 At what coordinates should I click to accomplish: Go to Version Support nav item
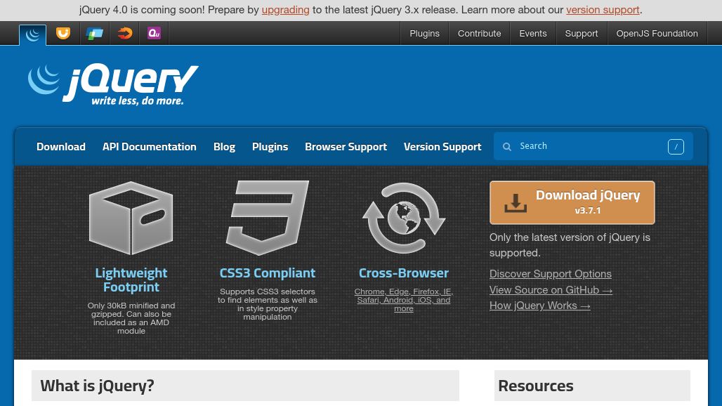[x=442, y=147]
